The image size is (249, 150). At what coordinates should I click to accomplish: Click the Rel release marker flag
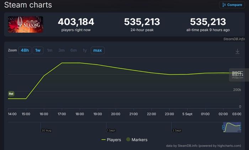(x=11, y=94)
